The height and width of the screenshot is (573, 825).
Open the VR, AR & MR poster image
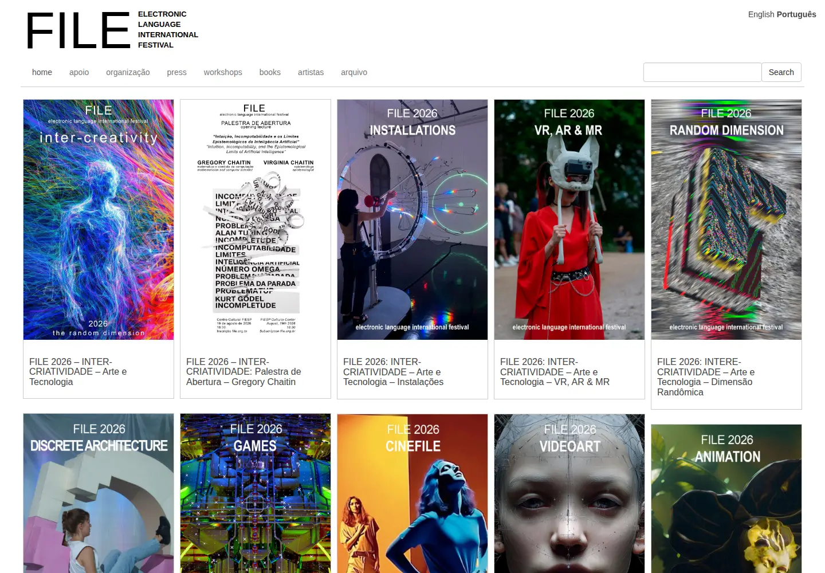pos(569,219)
